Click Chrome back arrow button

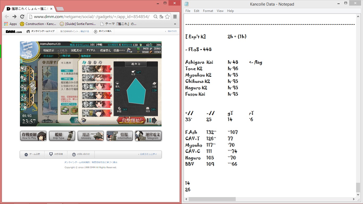pos(7,16)
